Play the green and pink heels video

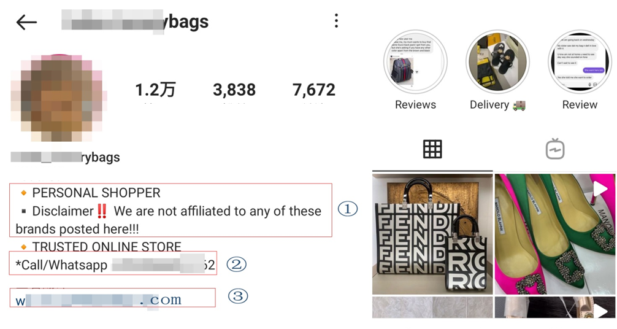pos(554,234)
